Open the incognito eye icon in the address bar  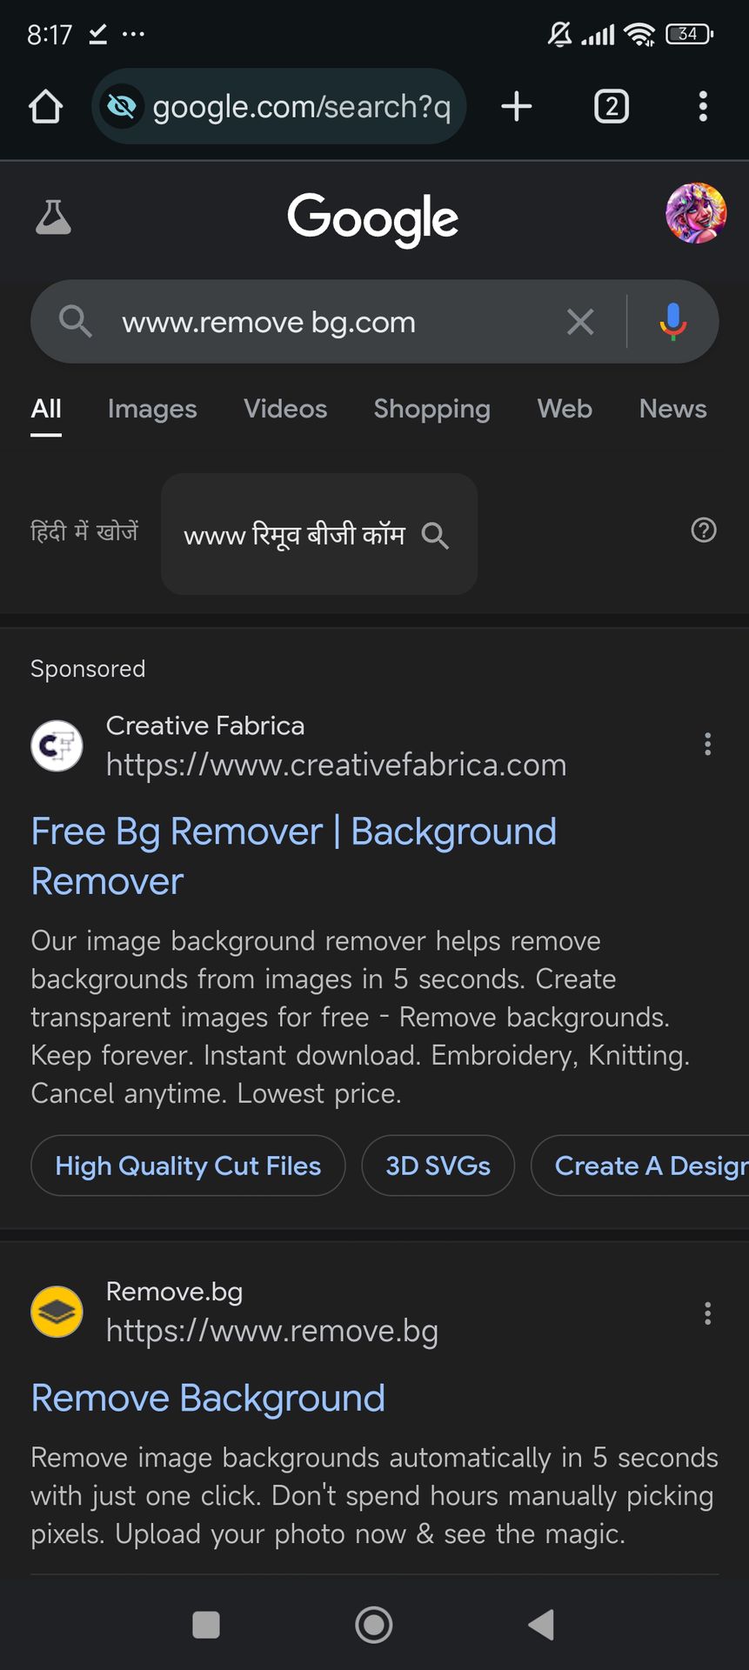122,107
